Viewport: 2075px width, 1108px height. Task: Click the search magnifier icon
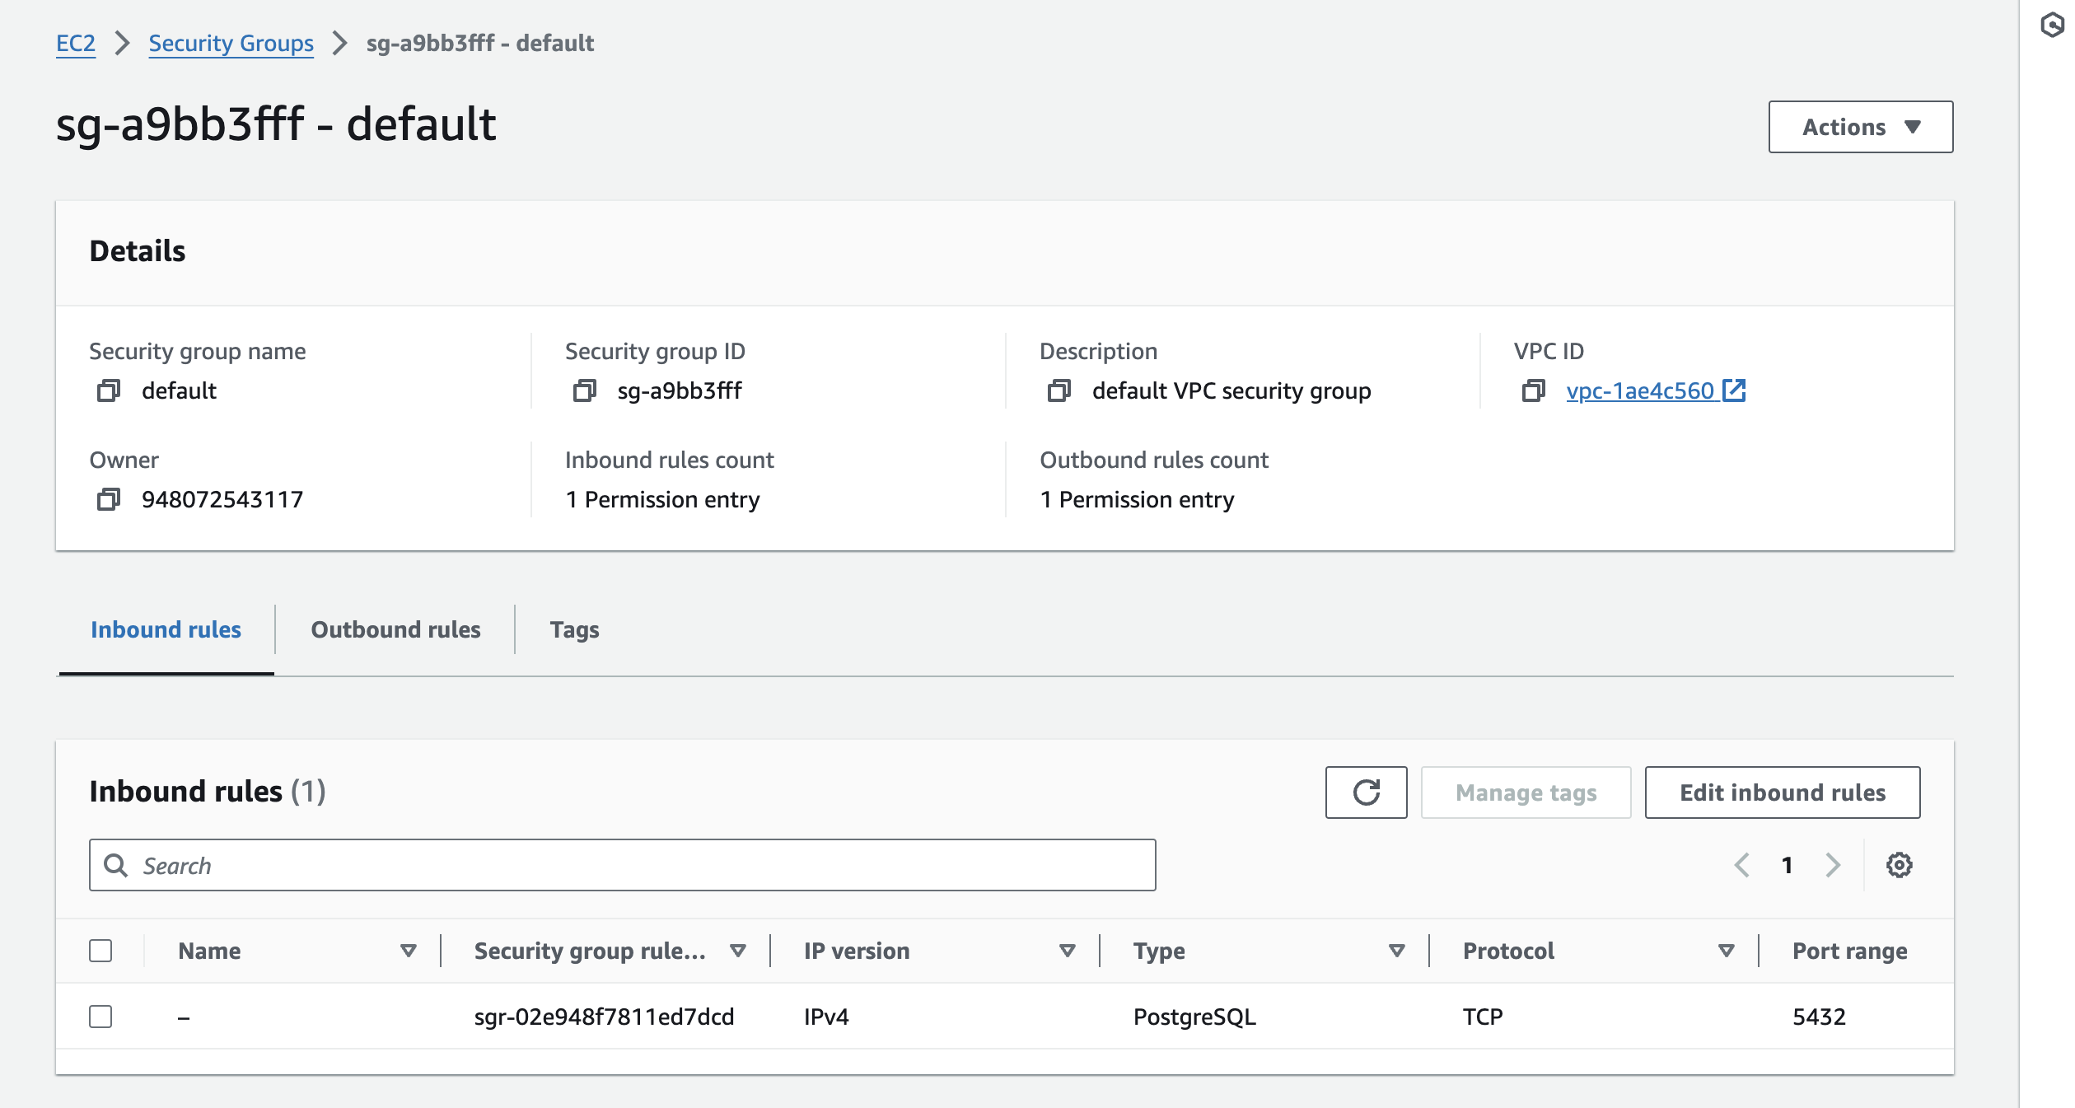(115, 866)
